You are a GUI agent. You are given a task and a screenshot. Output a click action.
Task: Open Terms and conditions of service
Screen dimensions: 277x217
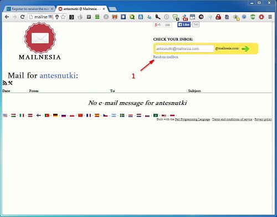coord(232,119)
